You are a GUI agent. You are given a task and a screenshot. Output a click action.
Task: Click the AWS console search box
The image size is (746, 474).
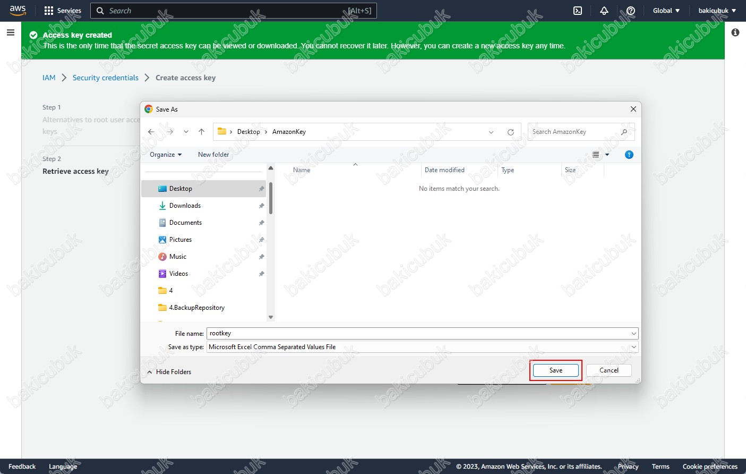point(234,11)
